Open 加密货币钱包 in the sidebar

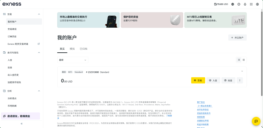(14, 82)
